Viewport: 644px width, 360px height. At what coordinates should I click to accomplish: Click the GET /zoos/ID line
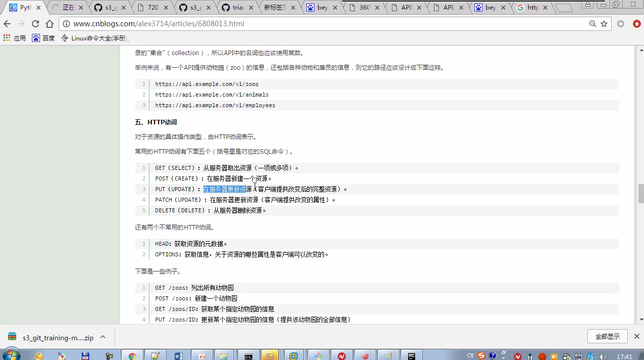pyautogui.click(x=215, y=309)
